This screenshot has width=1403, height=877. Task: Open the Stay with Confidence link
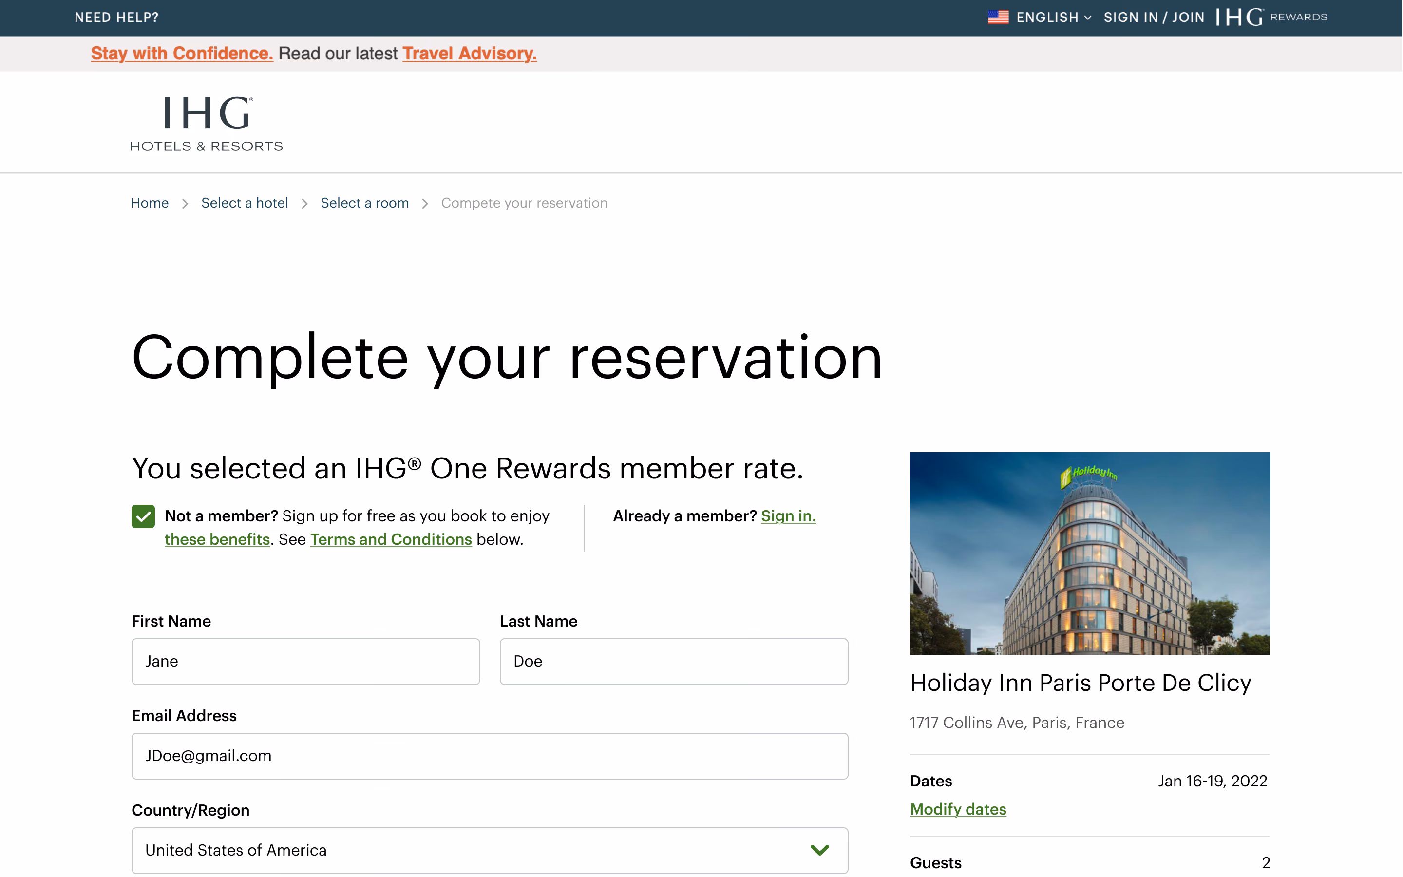182,54
